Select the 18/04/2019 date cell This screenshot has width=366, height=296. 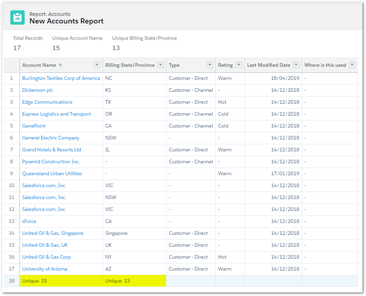(x=273, y=78)
